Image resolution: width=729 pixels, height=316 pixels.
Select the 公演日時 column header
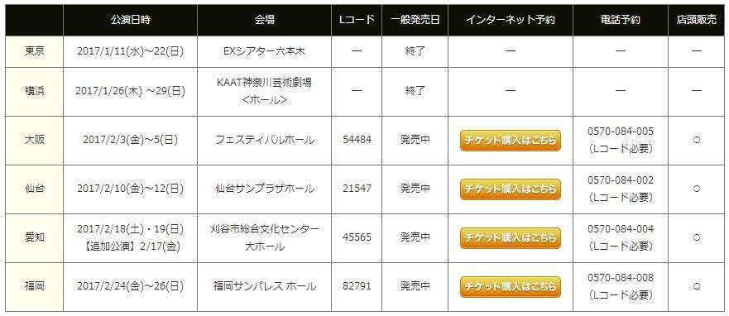130,20
